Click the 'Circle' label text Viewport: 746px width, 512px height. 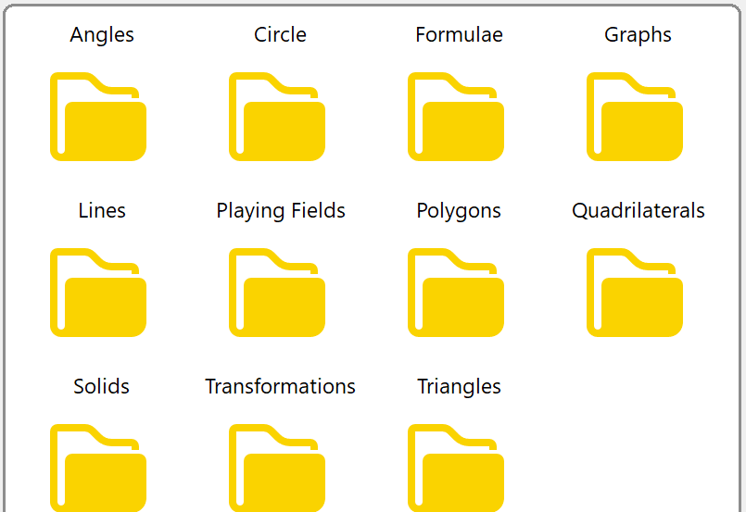point(280,34)
